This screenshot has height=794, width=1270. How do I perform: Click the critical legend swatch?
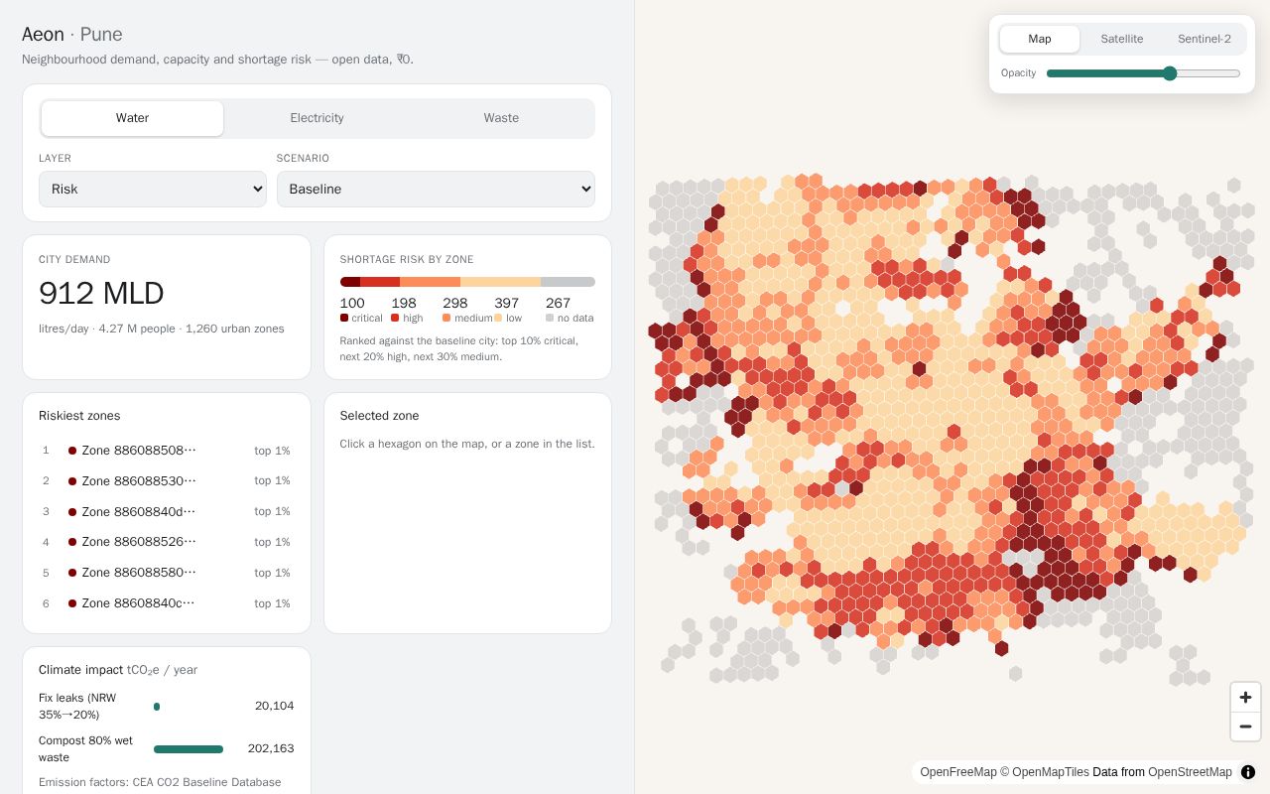pos(344,318)
